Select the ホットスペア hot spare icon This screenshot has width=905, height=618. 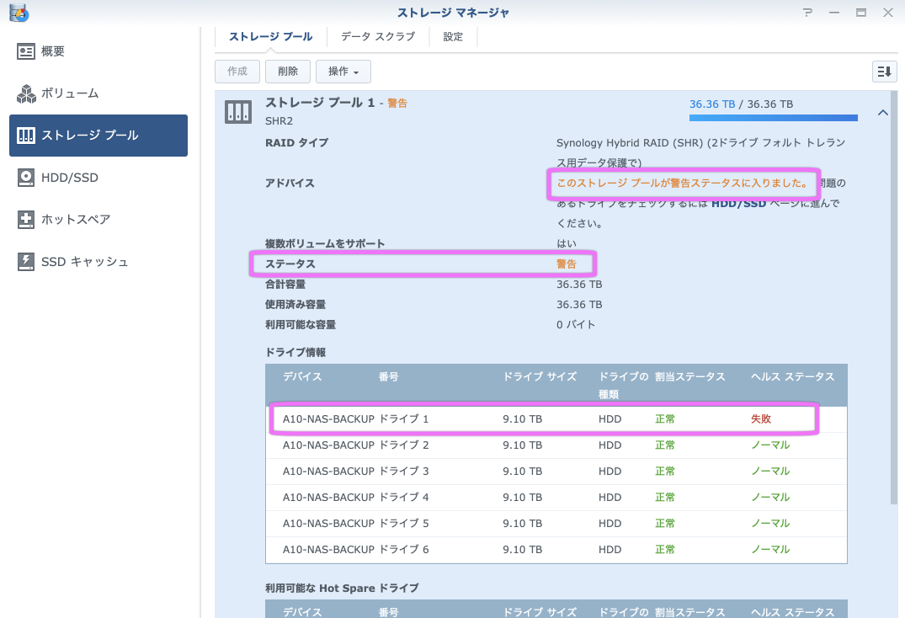[x=26, y=220]
